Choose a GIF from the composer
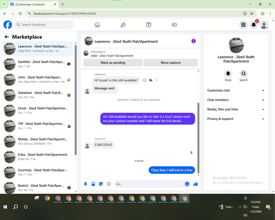 click(x=109, y=184)
